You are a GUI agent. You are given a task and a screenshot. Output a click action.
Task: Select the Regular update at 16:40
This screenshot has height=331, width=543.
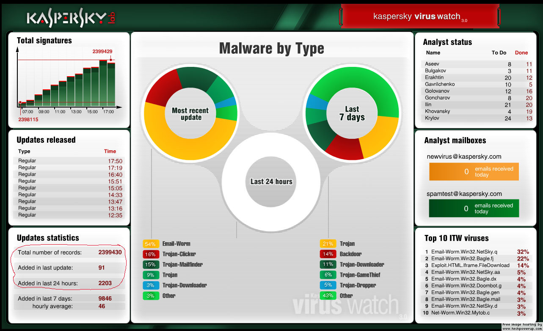(x=70, y=174)
